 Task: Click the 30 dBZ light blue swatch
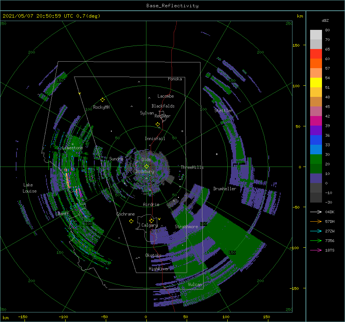[x=316, y=149]
